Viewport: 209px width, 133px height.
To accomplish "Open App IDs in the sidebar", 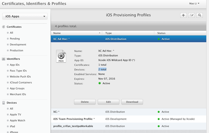I will [15, 65].
